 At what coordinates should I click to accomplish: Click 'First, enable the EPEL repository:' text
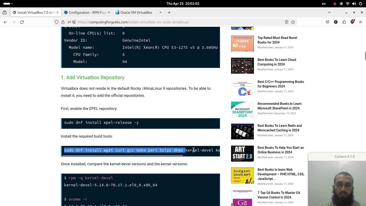tap(89, 109)
